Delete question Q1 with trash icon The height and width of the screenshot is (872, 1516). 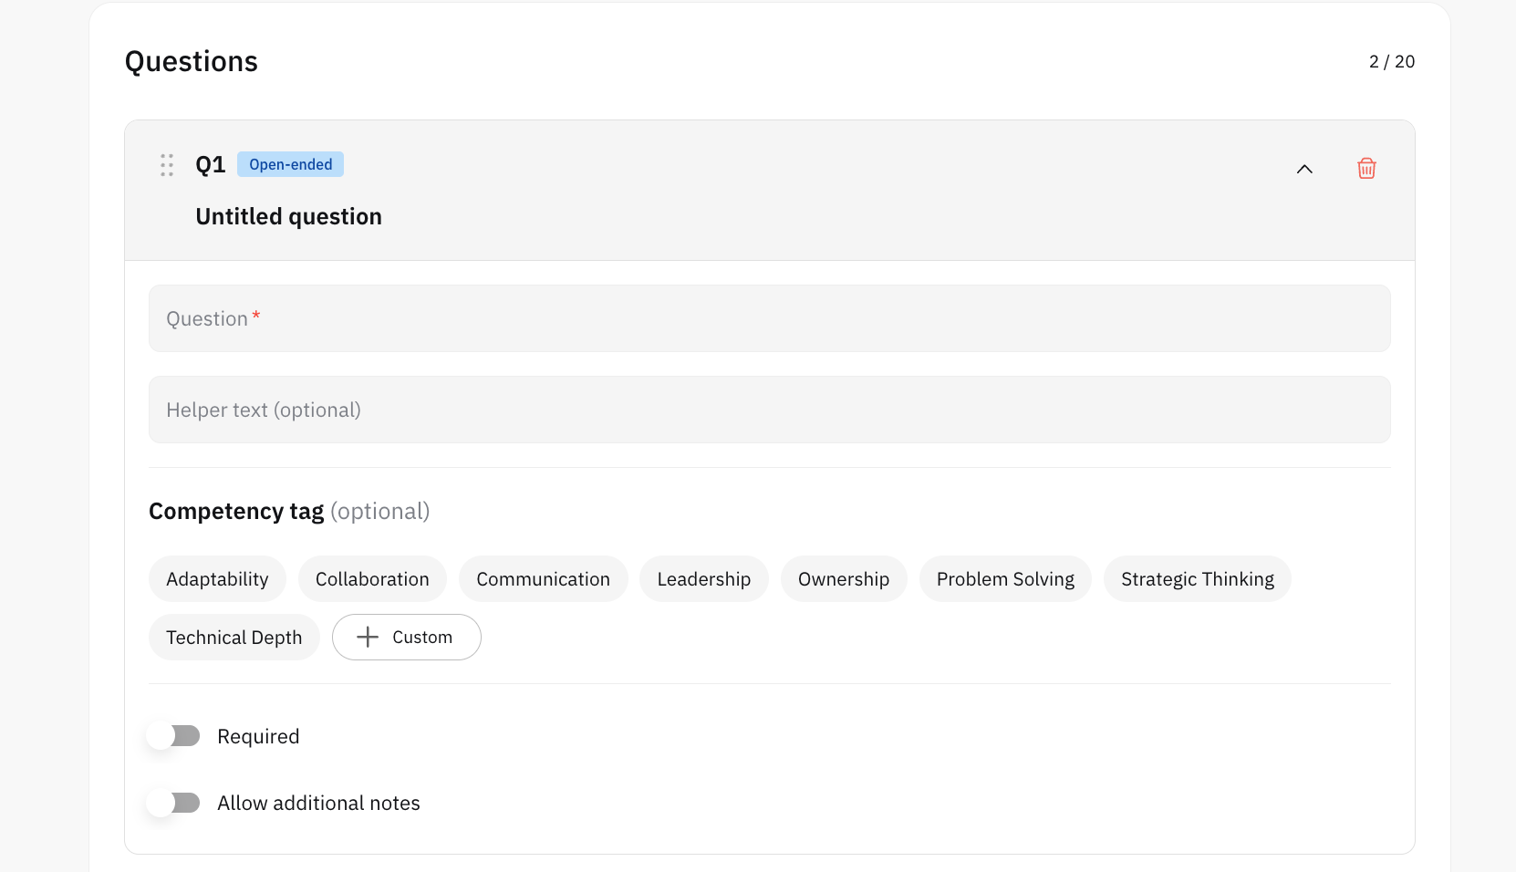click(x=1366, y=168)
